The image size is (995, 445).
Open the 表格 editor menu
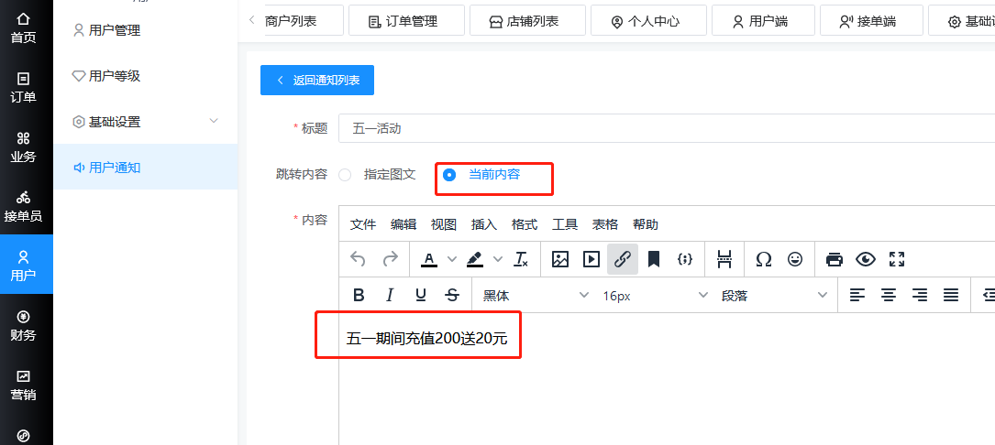[x=605, y=224]
